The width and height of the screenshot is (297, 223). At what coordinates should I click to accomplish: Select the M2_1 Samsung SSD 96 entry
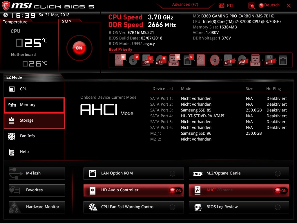pos(196,133)
